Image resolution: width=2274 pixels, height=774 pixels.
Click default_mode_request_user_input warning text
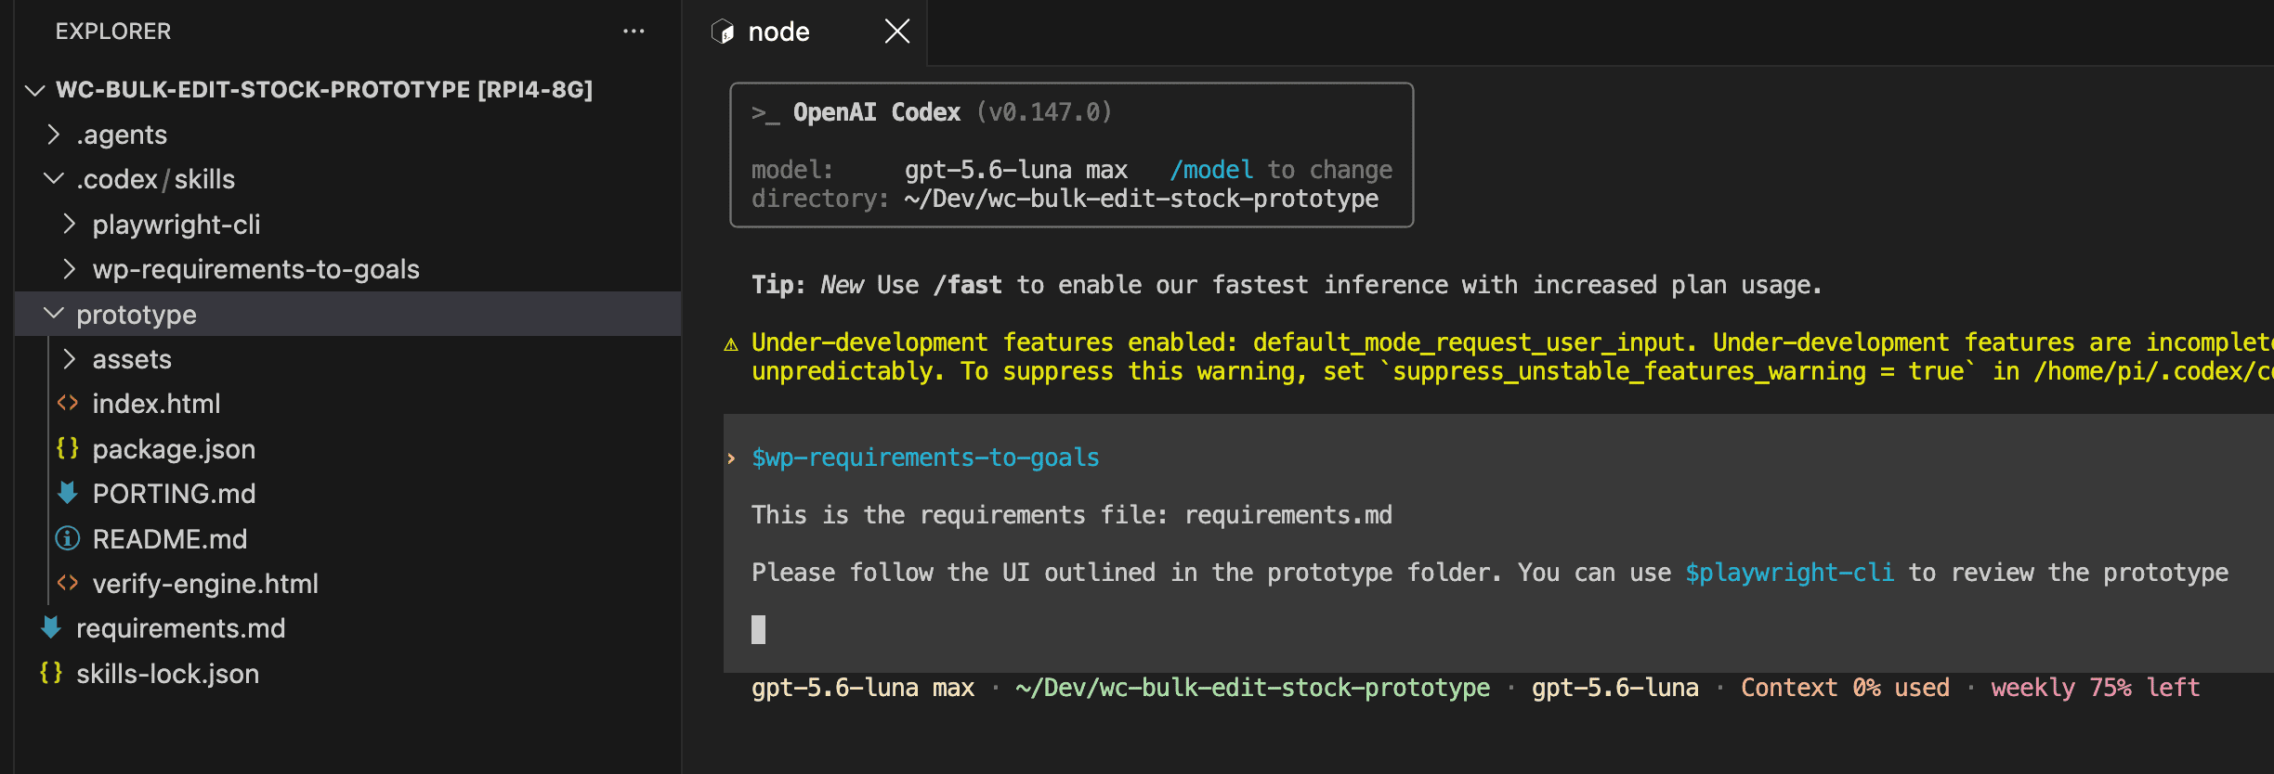tap(1470, 342)
